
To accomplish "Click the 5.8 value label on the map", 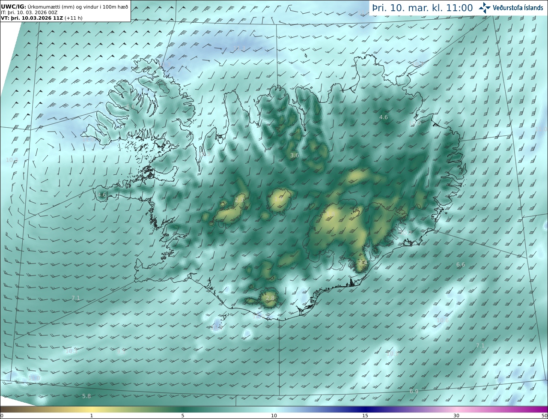I will tap(86, 396).
